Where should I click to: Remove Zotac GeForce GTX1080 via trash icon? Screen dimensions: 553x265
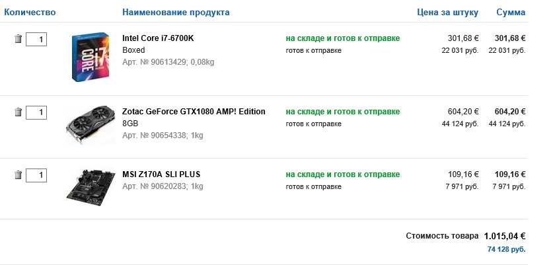click(x=18, y=112)
